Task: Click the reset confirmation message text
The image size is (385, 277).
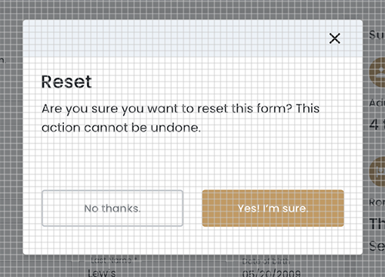Action: click(180, 118)
